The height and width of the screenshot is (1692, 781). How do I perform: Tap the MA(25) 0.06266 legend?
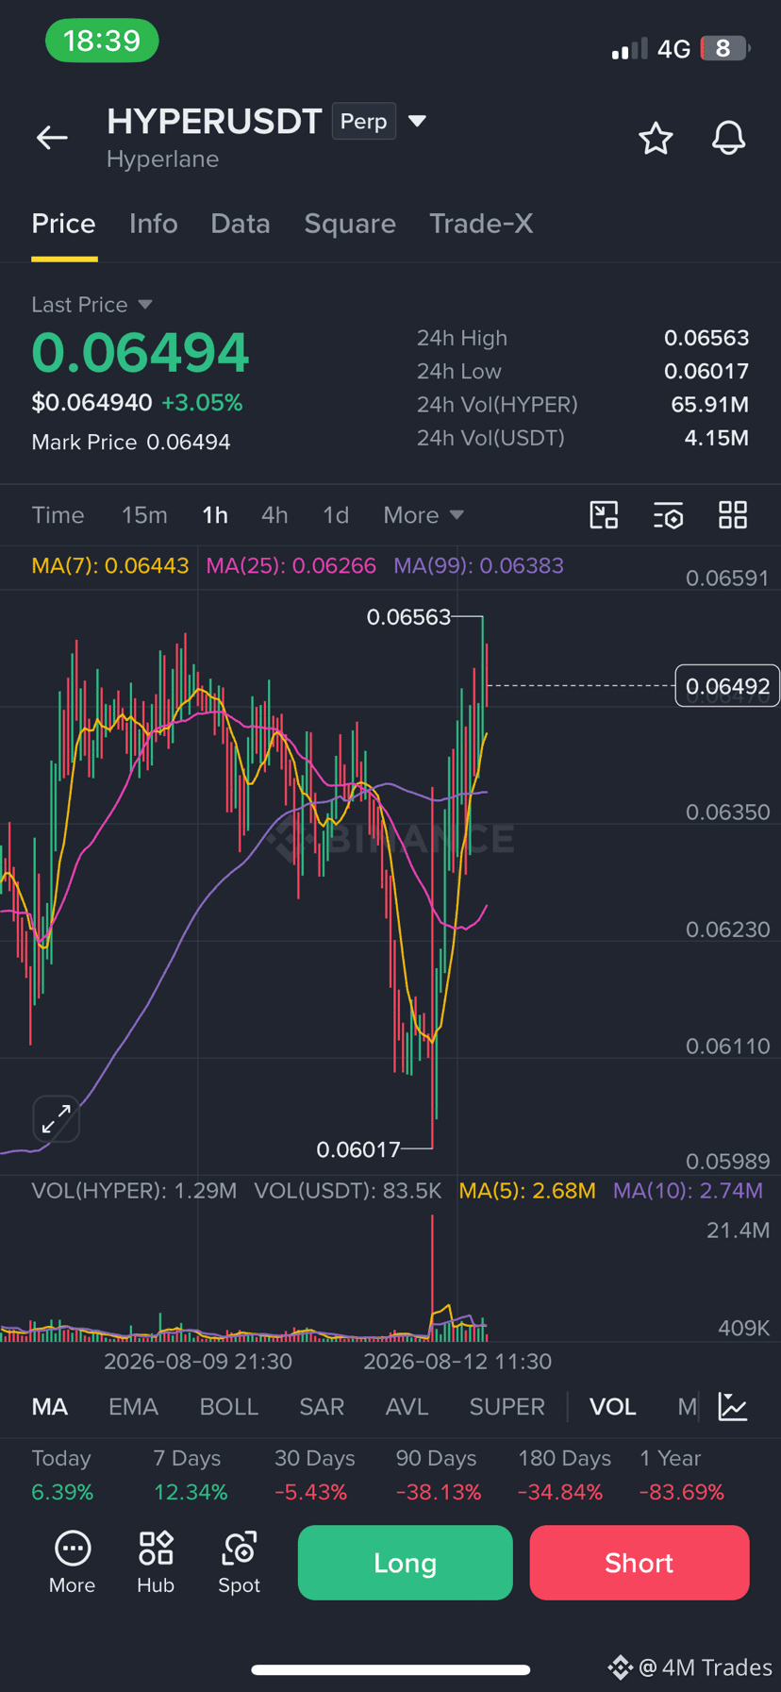[x=291, y=566]
